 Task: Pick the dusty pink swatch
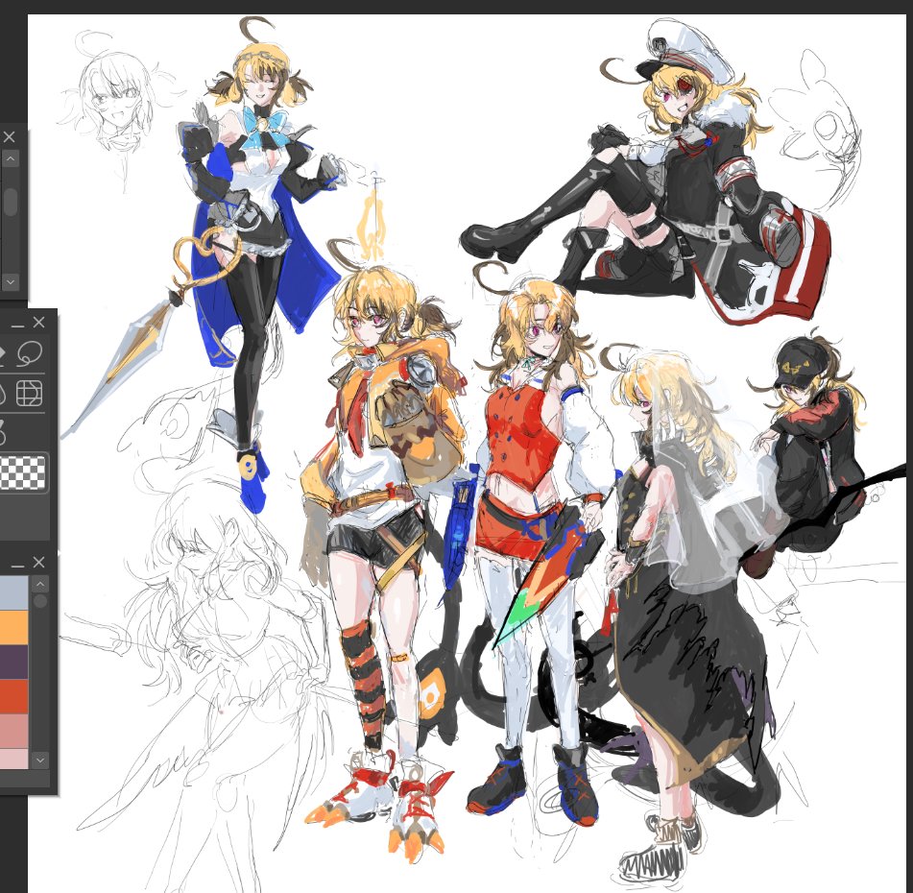coord(13,731)
